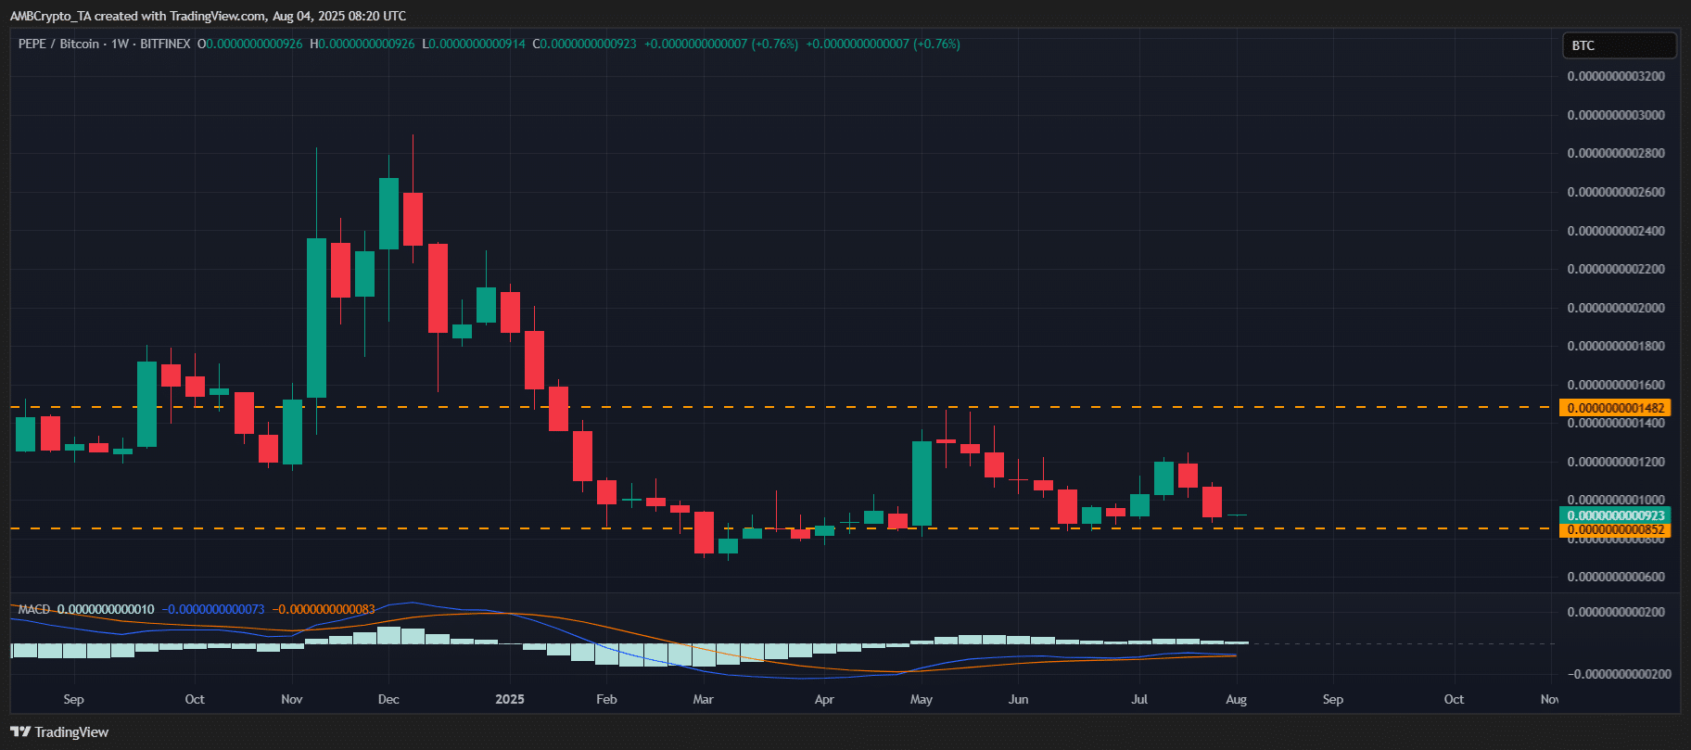Click the low value L0.0000000000914
This screenshot has height=750, width=1691.
click(474, 44)
